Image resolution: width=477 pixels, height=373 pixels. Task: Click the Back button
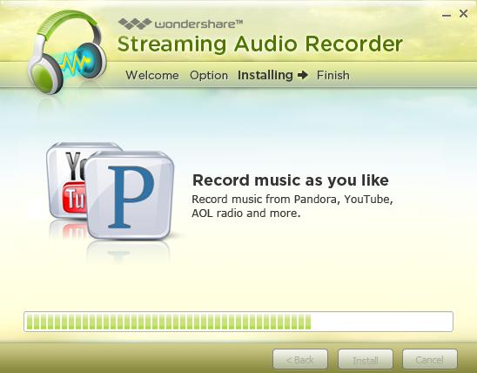coord(300,359)
